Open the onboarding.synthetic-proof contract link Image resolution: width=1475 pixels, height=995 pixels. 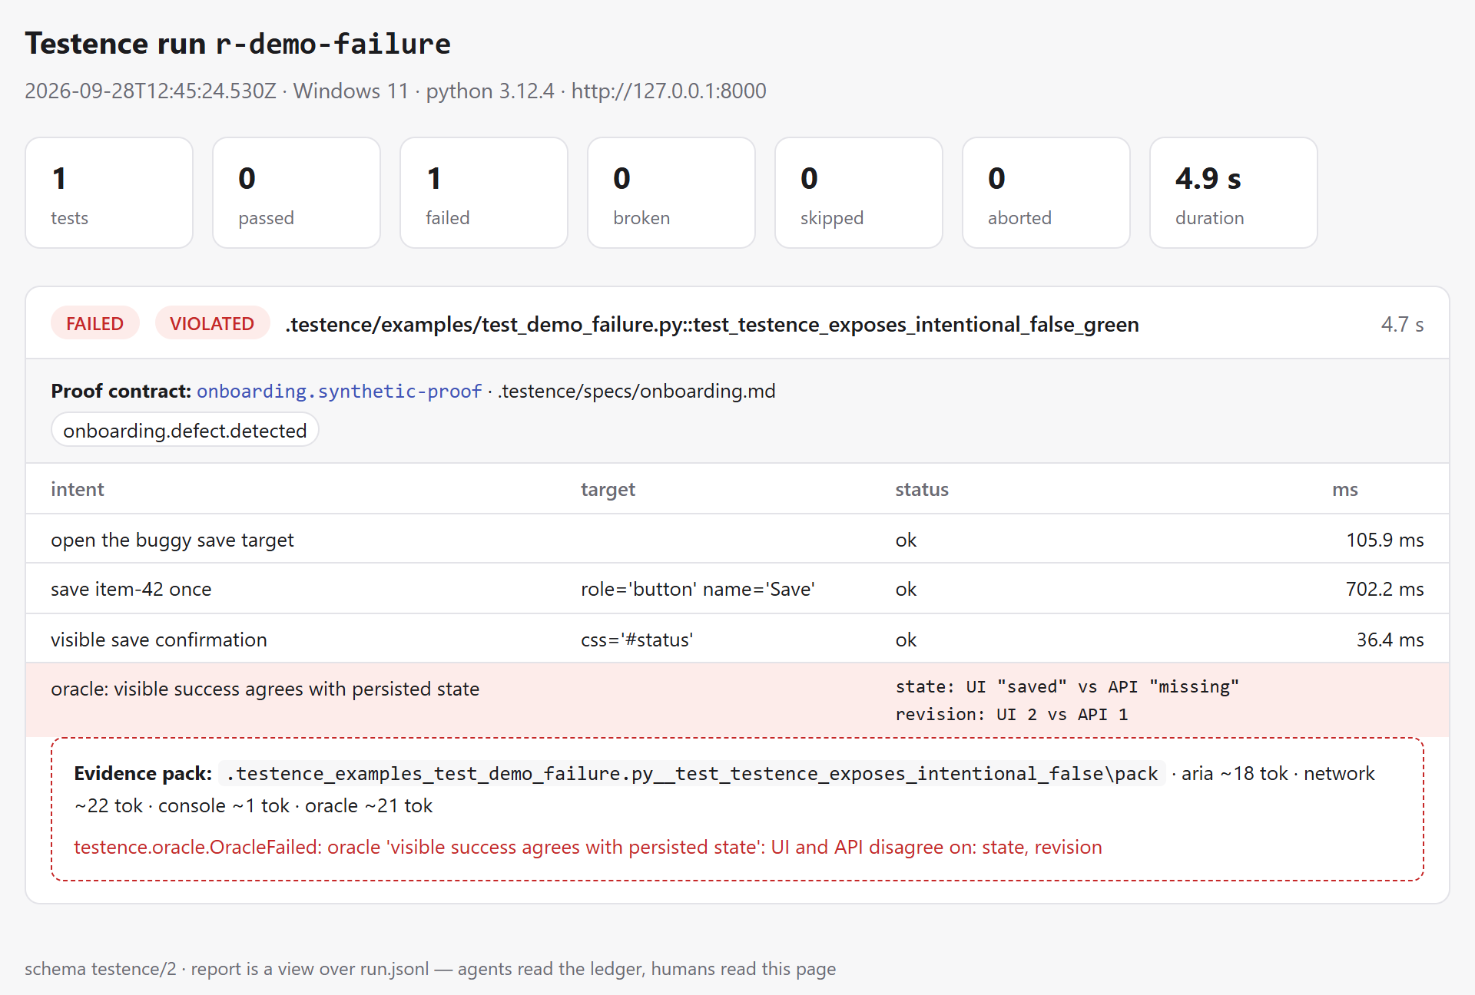tap(339, 392)
